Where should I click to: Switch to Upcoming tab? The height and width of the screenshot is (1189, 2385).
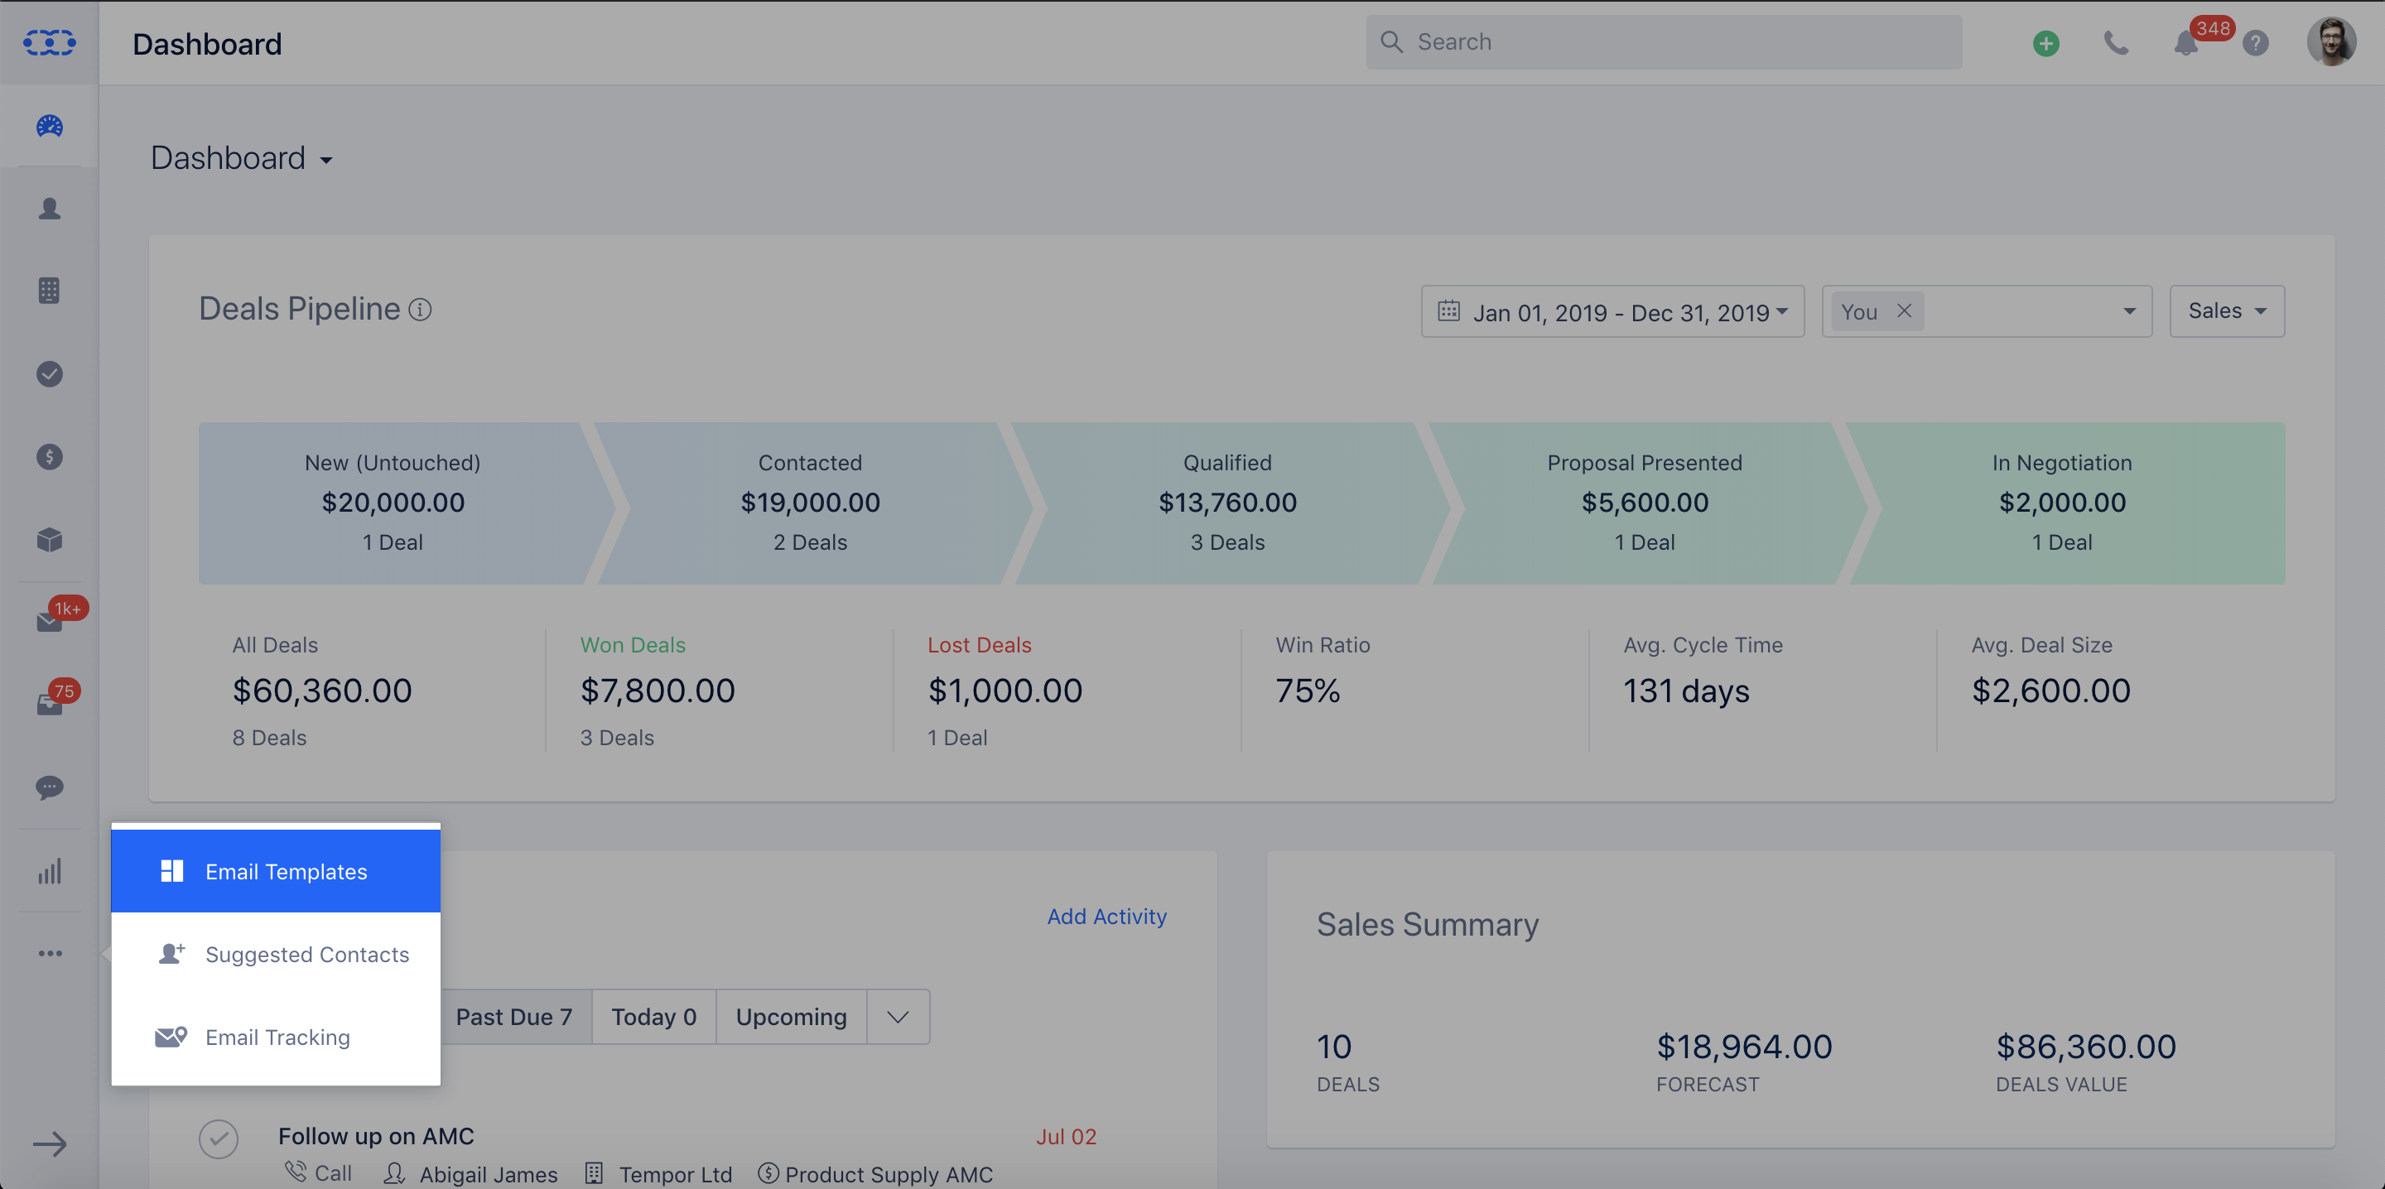(x=792, y=1018)
